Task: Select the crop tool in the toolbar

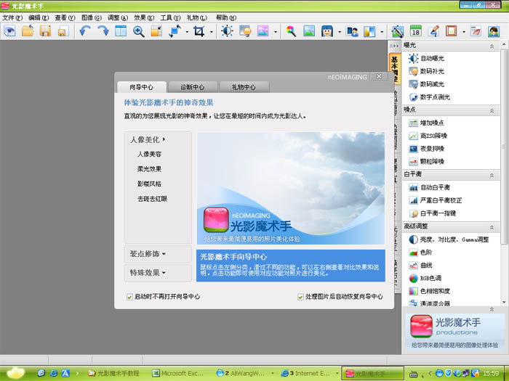Action: [x=199, y=31]
